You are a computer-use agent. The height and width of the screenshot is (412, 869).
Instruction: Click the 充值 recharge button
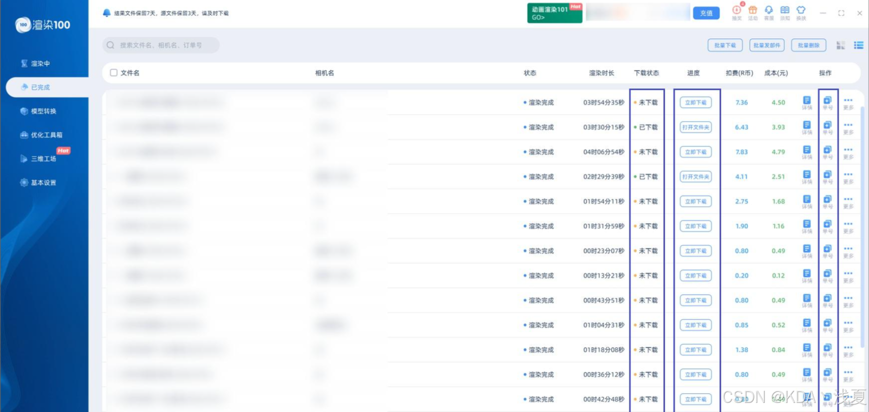(x=706, y=13)
